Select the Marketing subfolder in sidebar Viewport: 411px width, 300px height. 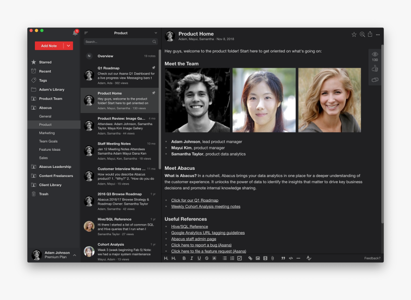[47, 133]
